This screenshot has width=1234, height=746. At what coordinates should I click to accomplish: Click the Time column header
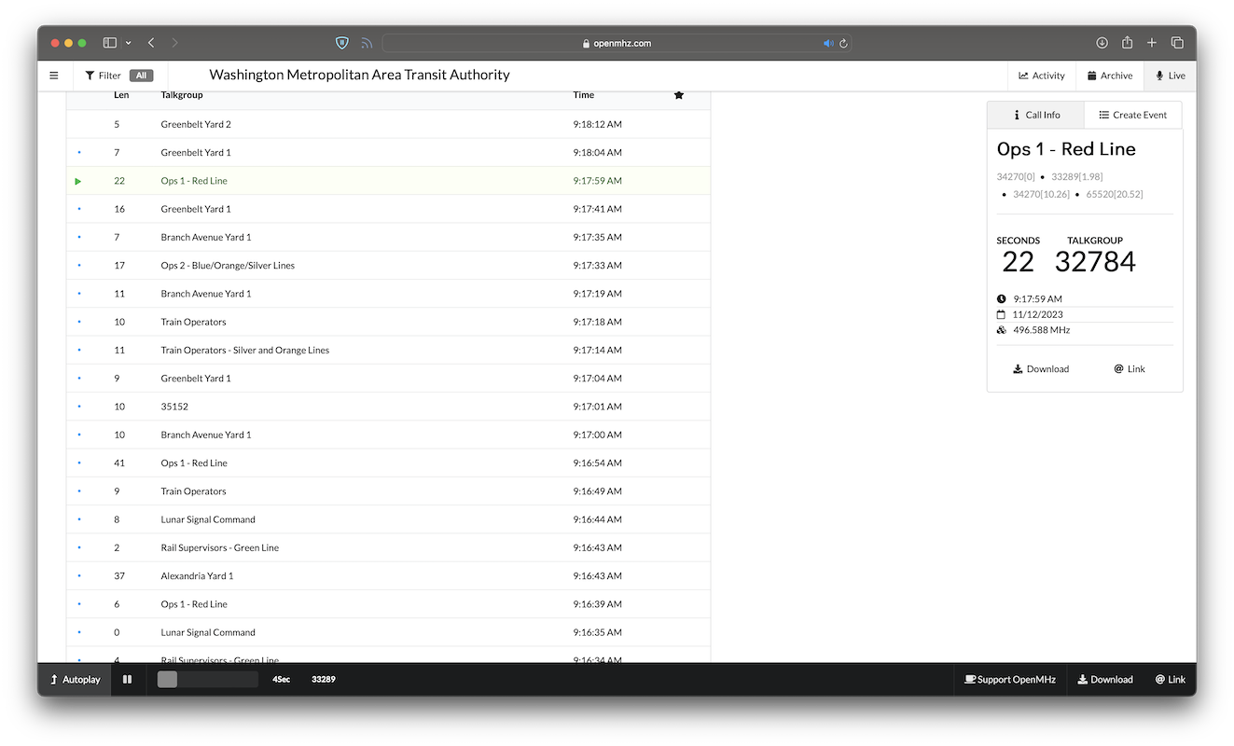[583, 95]
